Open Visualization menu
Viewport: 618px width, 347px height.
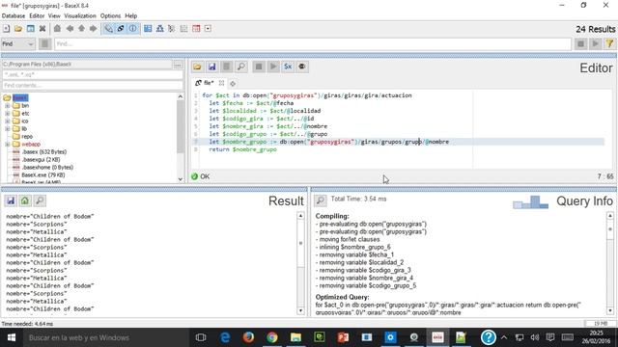tap(80, 15)
